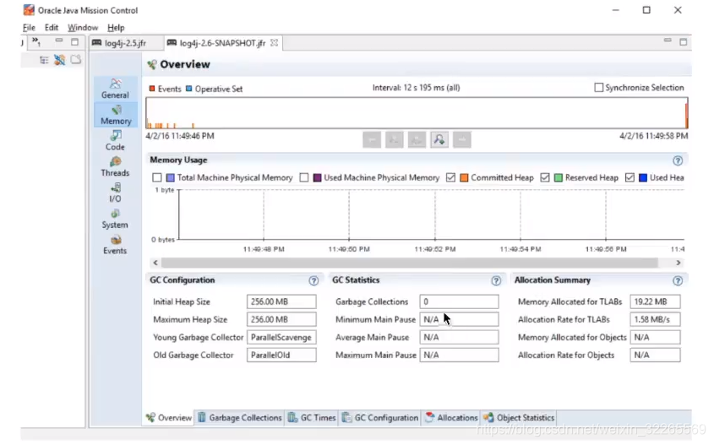Open GC Configuration section help icon
This screenshot has width=714, height=445.
313,280
